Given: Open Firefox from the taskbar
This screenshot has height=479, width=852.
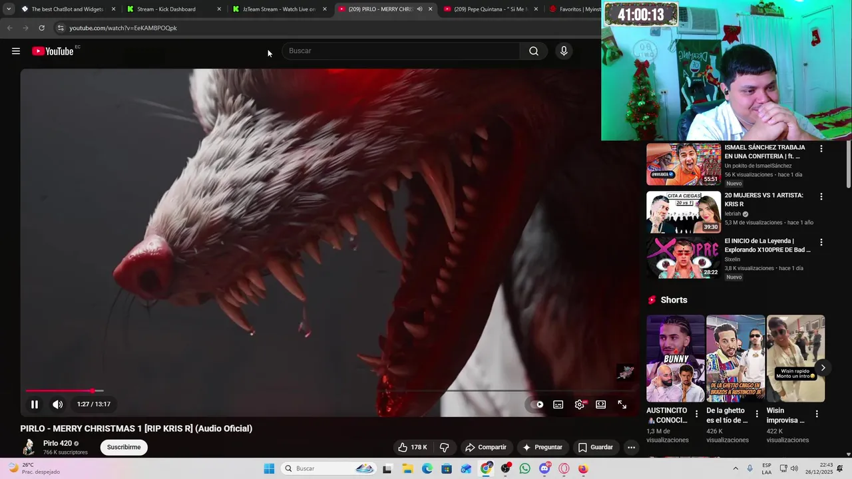Looking at the screenshot, I should (584, 468).
